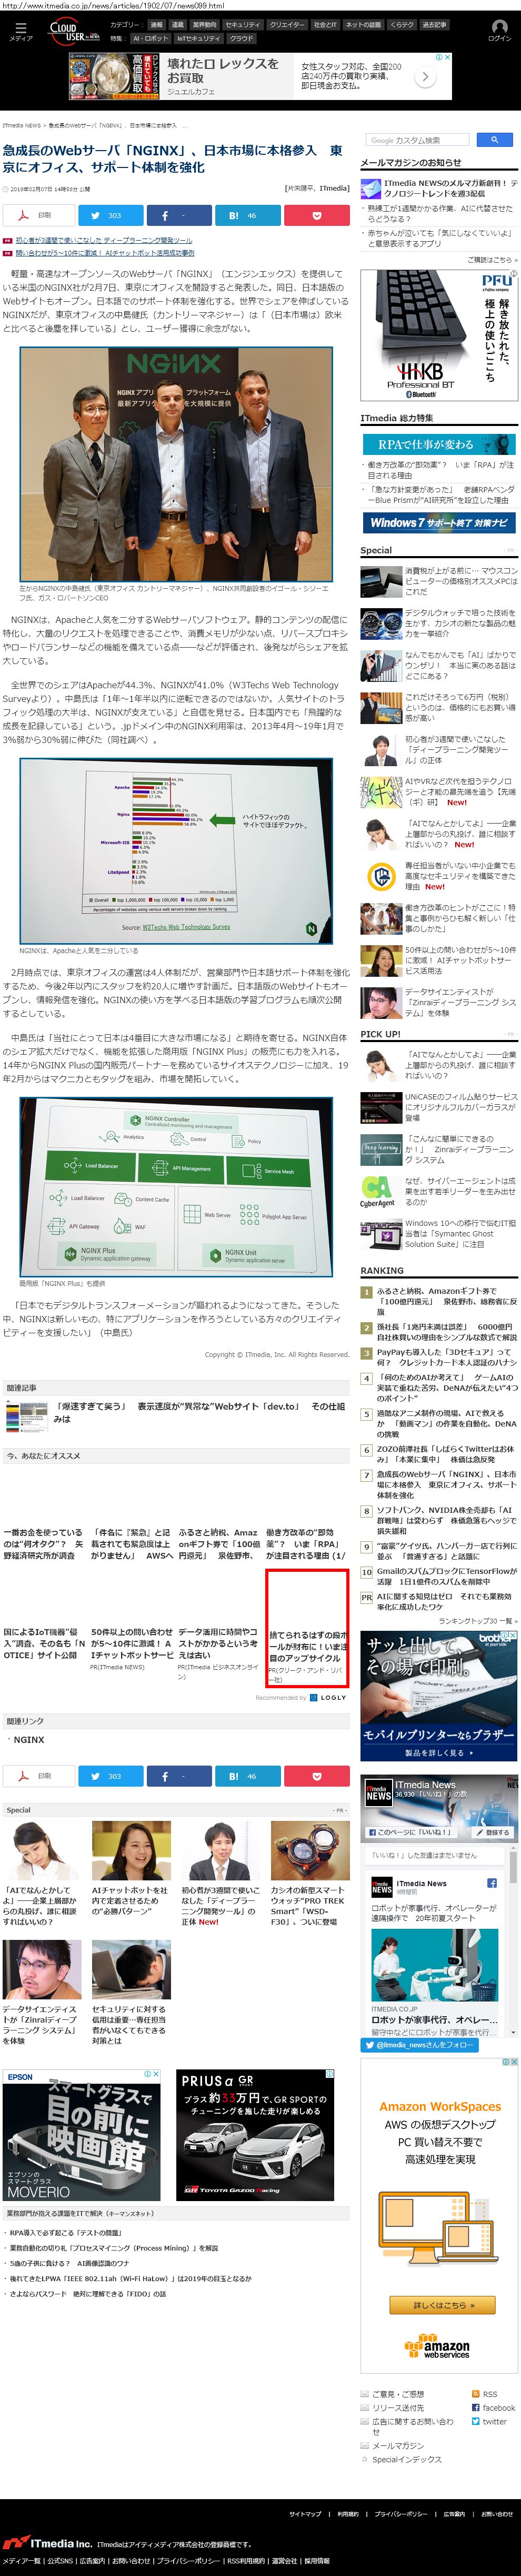
Task: Click the Cloud USER site logo
Action: [75, 31]
